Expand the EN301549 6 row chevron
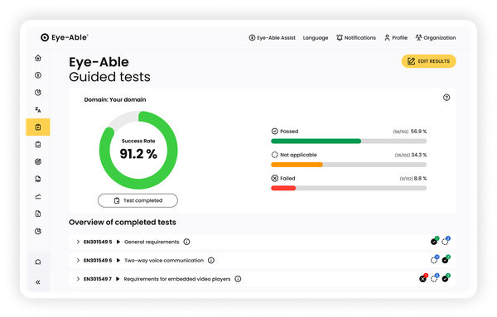This screenshot has height=317, width=497. [78, 261]
